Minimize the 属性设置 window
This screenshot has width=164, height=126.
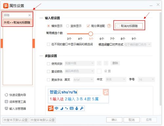pos(151,5)
